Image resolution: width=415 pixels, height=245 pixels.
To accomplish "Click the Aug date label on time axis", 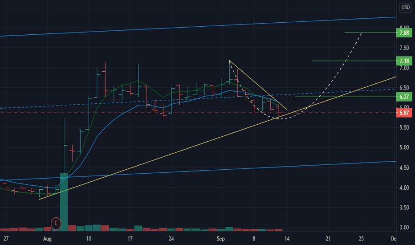I will click(47, 239).
